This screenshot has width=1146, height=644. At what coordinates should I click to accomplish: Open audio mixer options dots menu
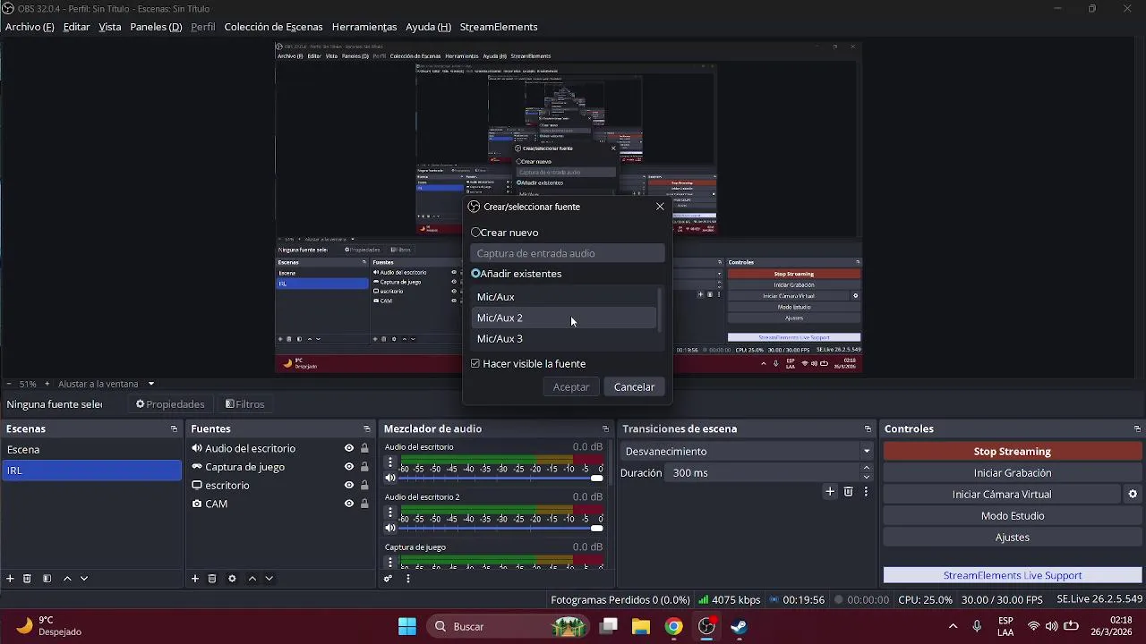(408, 579)
